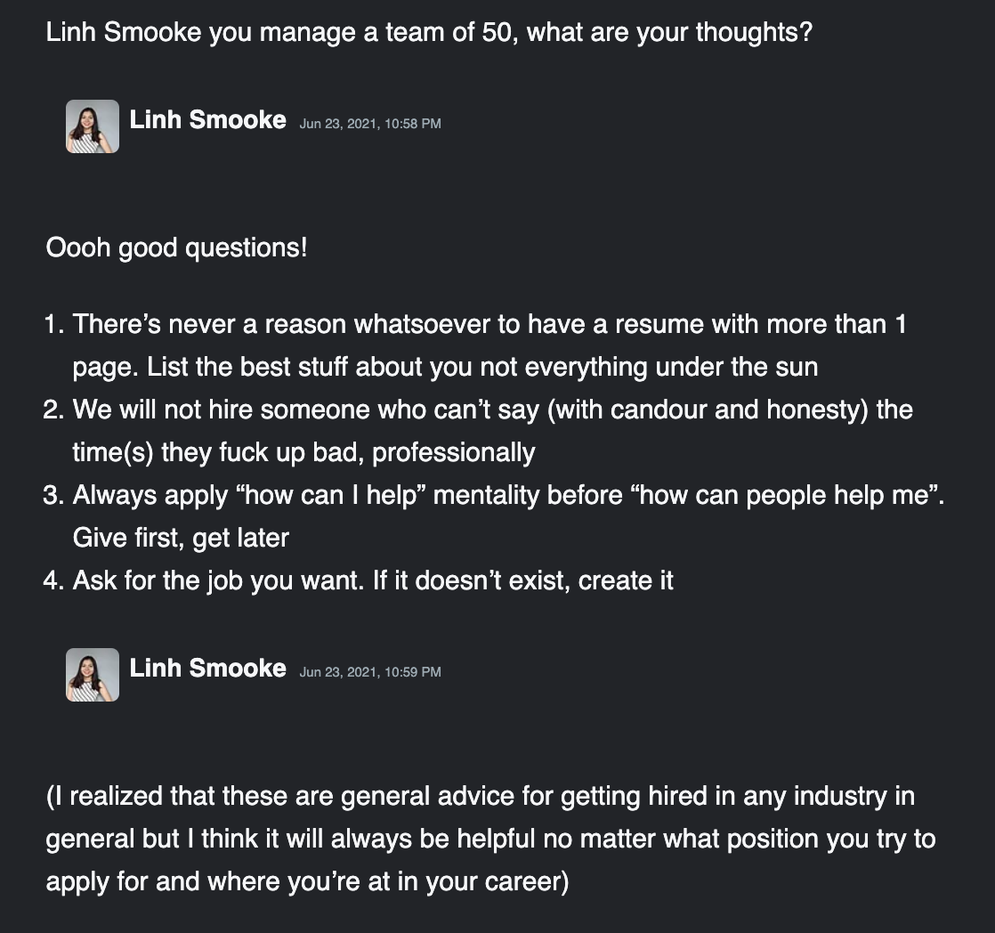
Task: Click the Jun 23, 2021, 10:59 PM timestamp
Action: [x=370, y=672]
